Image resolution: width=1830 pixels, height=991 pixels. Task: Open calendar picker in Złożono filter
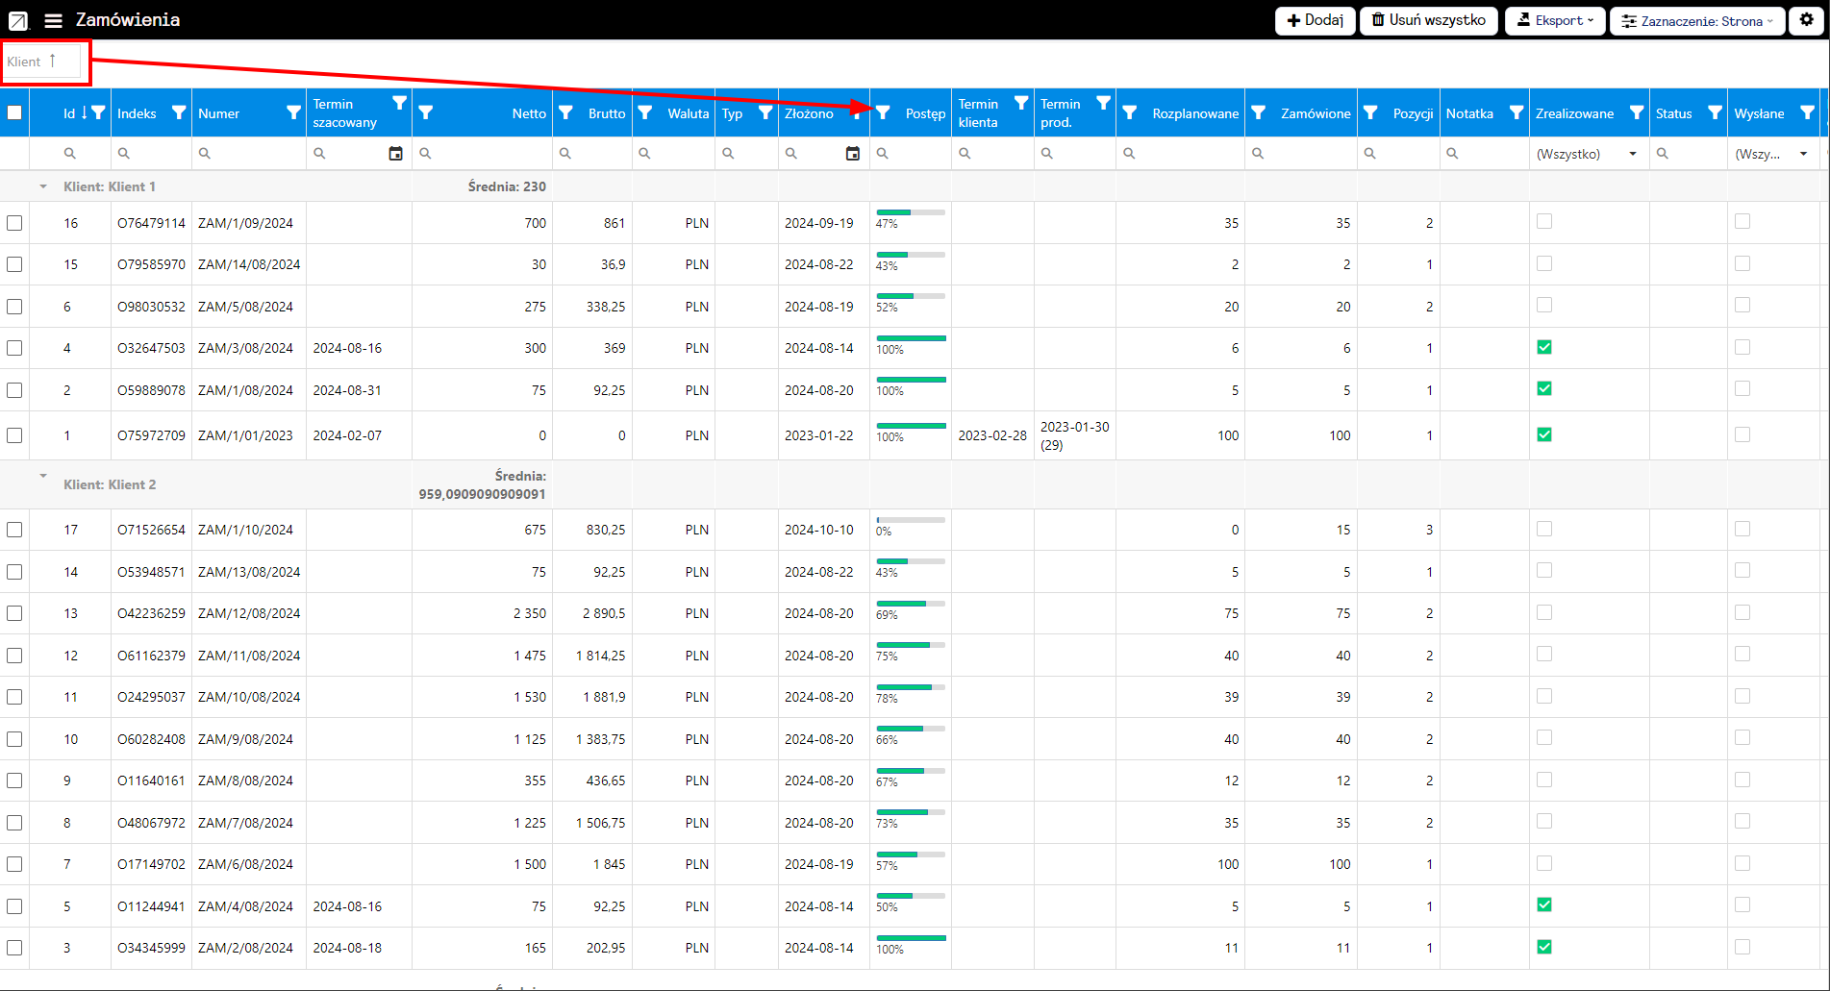(852, 154)
